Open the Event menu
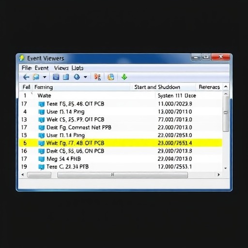The width and height of the screenshot is (248, 248). (x=42, y=68)
